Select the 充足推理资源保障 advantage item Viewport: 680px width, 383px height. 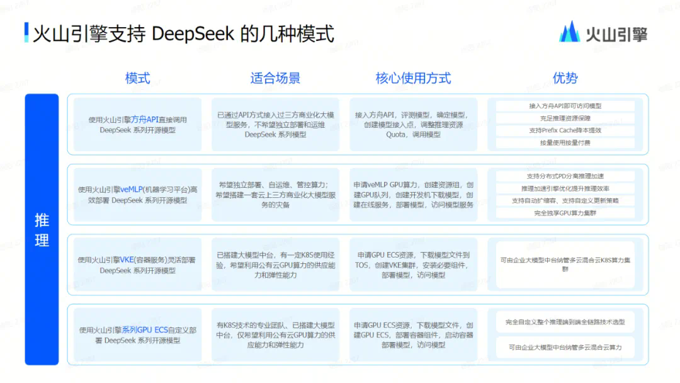[x=565, y=118]
